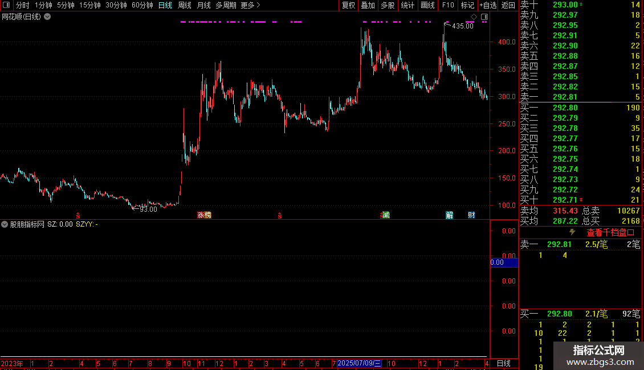The image size is (644, 370).
Task: Click the 复权 adjustment button
Action: (x=348, y=5)
